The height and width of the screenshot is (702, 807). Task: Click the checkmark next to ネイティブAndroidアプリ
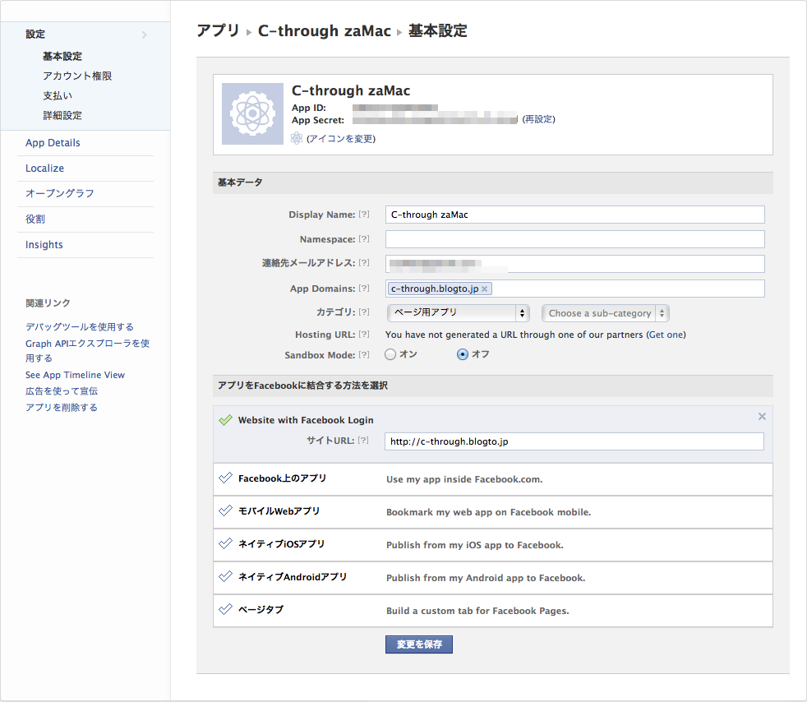[225, 576]
